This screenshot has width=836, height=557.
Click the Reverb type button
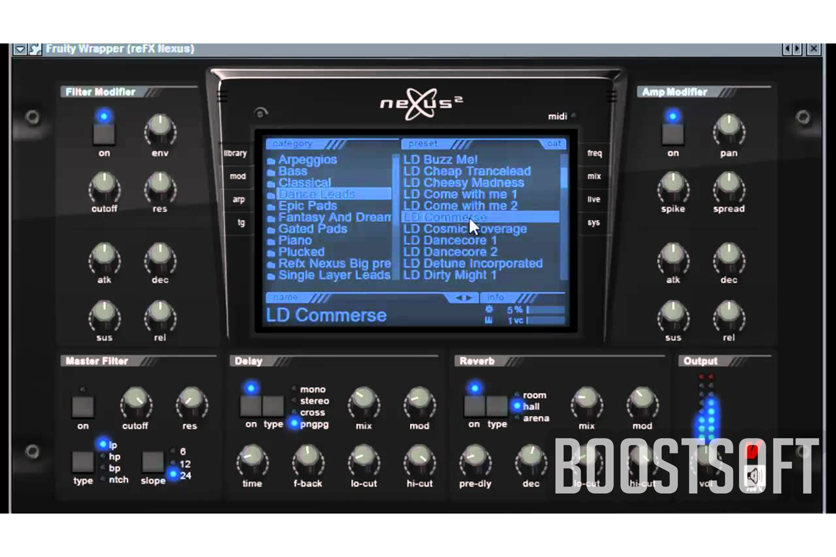point(497,406)
